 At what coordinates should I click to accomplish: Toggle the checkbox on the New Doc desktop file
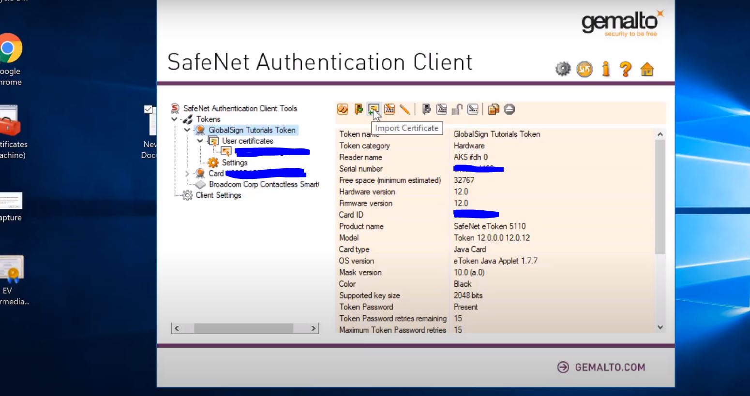tap(149, 109)
